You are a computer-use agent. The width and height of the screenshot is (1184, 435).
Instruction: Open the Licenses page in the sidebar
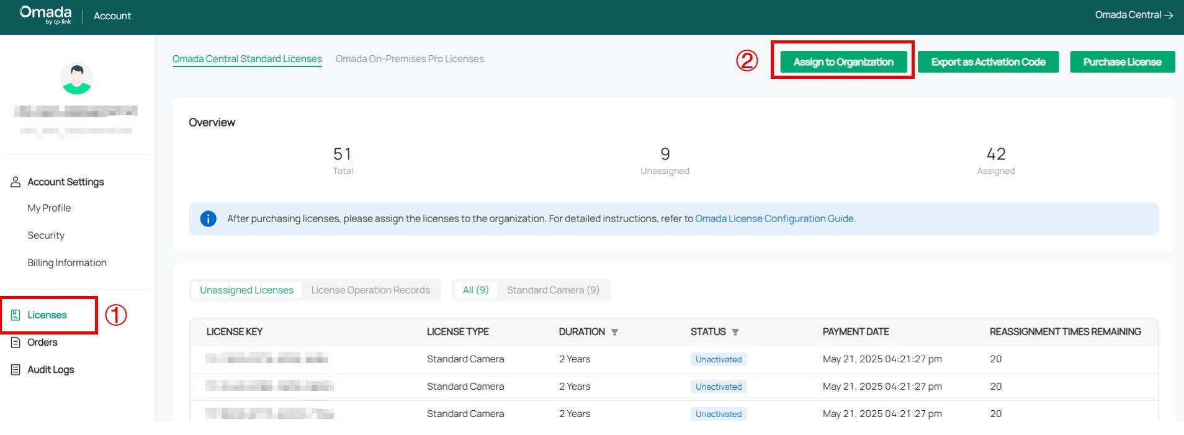tap(47, 315)
